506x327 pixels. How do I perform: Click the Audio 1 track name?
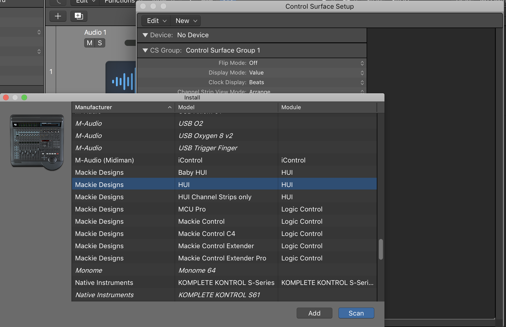point(95,32)
